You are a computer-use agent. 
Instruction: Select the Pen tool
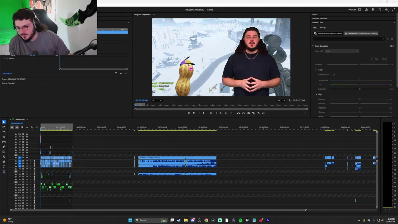[x=4, y=147]
